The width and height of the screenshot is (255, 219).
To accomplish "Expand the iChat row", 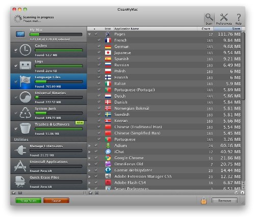I will [89, 152].
